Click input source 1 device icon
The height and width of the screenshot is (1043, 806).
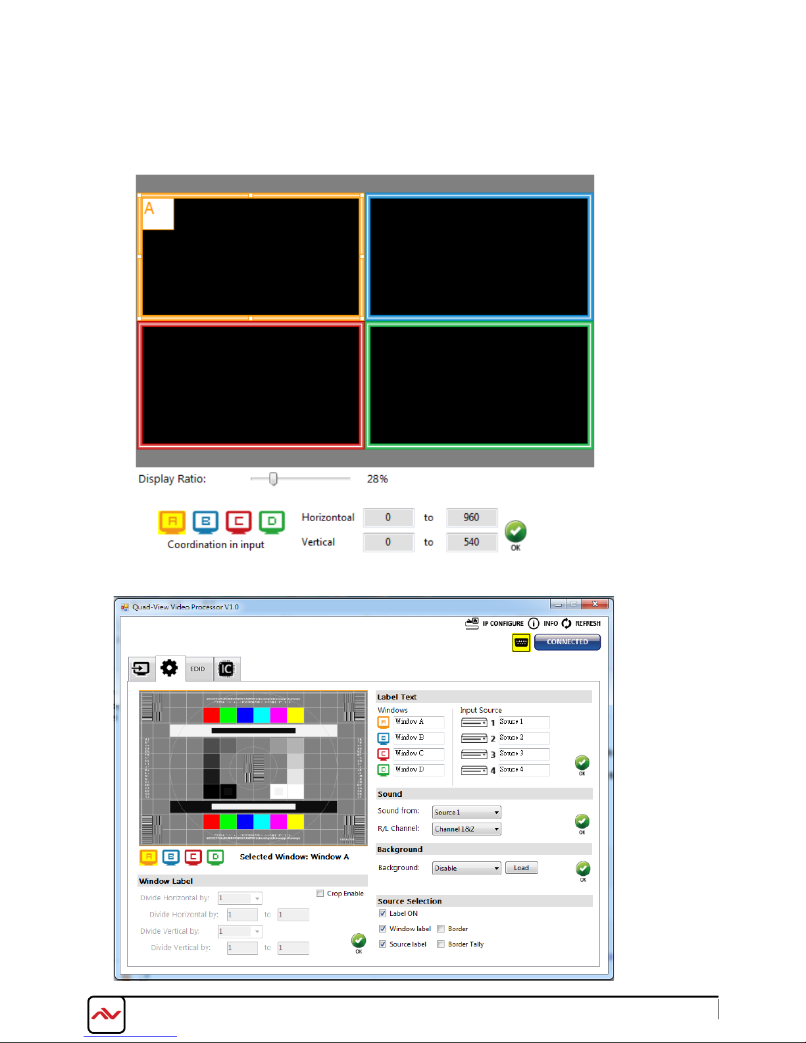click(x=474, y=723)
